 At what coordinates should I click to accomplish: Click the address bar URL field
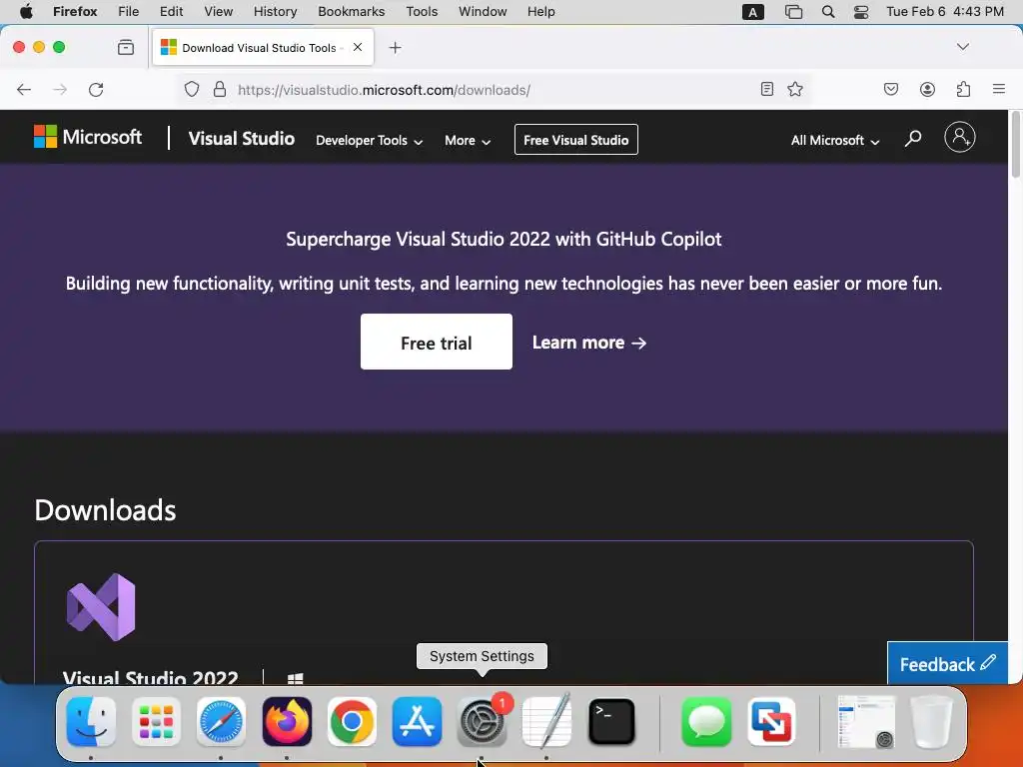click(x=493, y=89)
